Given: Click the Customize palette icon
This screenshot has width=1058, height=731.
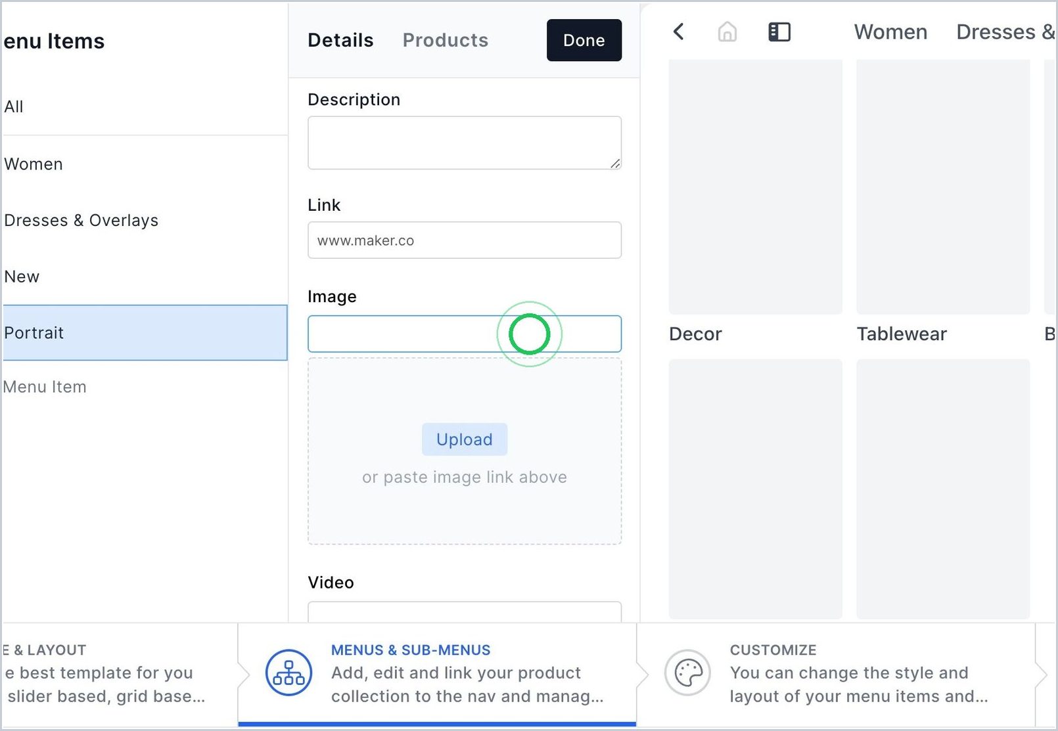Looking at the screenshot, I should pos(687,673).
